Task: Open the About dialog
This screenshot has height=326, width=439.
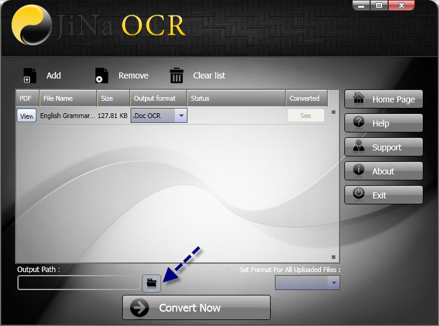Action: click(x=384, y=171)
